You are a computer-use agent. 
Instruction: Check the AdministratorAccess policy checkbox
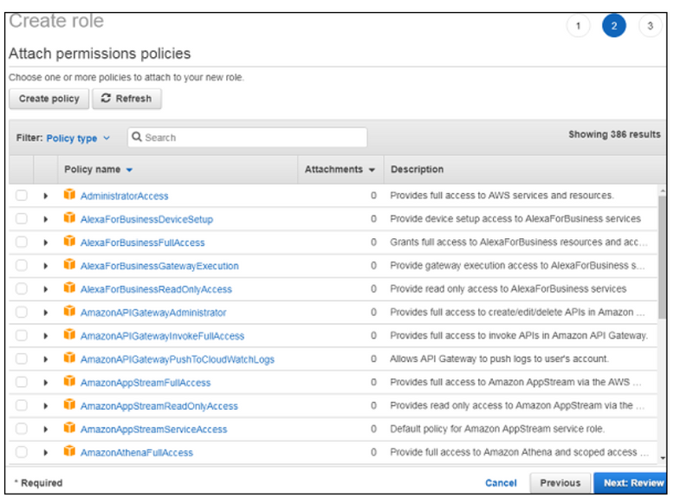click(22, 196)
